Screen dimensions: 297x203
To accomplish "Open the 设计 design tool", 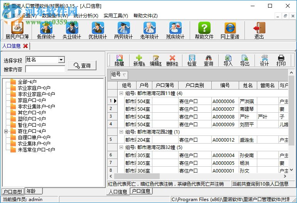I will pos(265,61).
